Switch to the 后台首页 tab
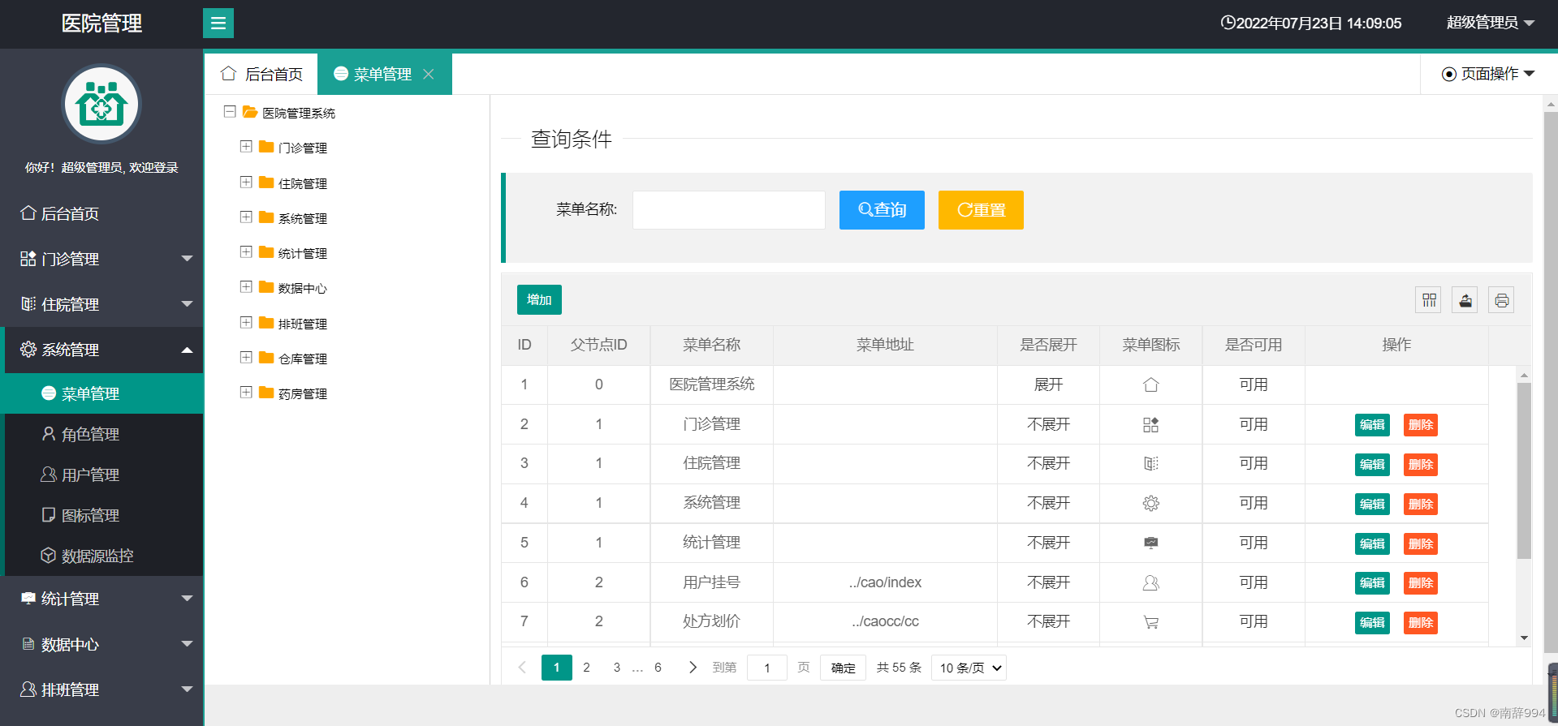Screen dimensions: 1558x726 pyautogui.click(x=261, y=74)
